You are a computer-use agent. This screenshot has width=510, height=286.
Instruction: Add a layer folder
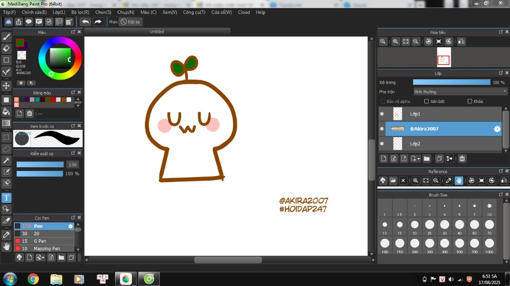click(x=427, y=159)
